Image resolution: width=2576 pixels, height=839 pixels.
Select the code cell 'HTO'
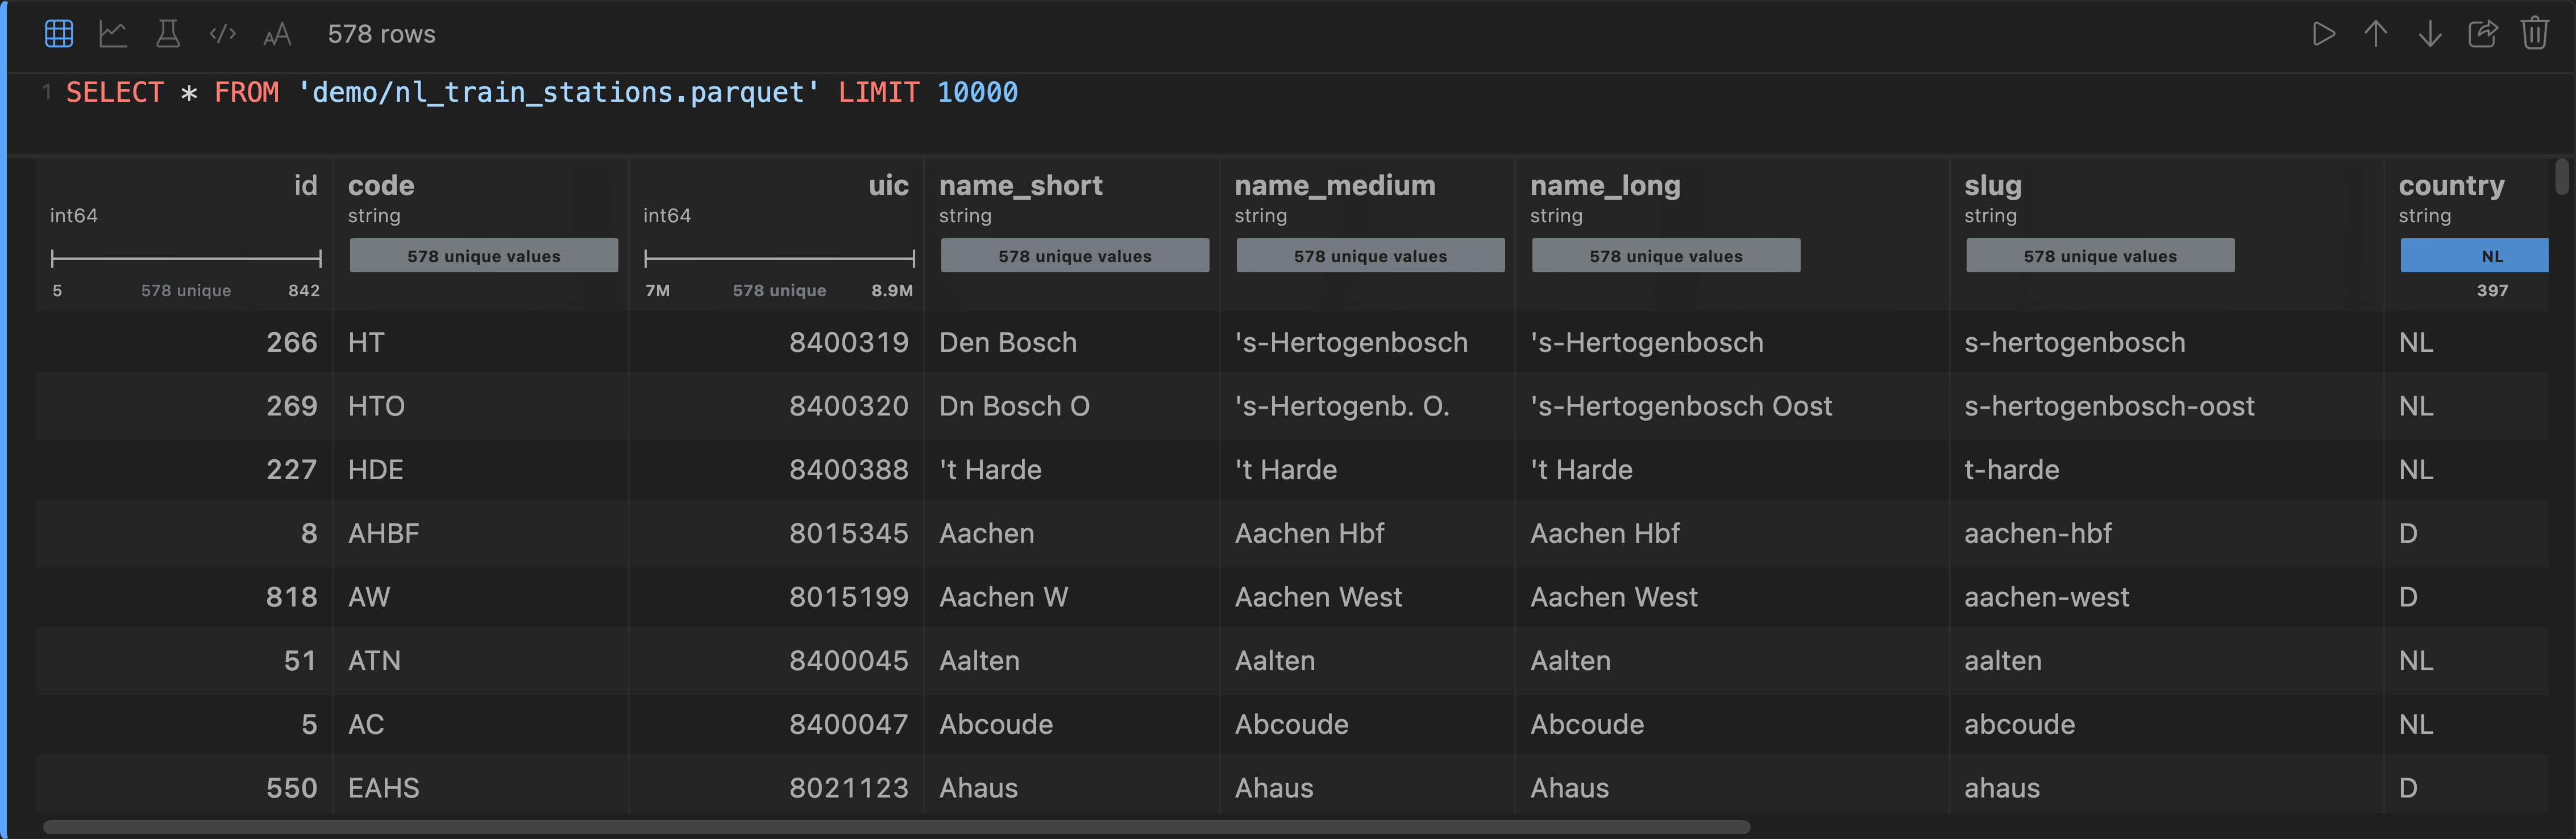point(376,406)
